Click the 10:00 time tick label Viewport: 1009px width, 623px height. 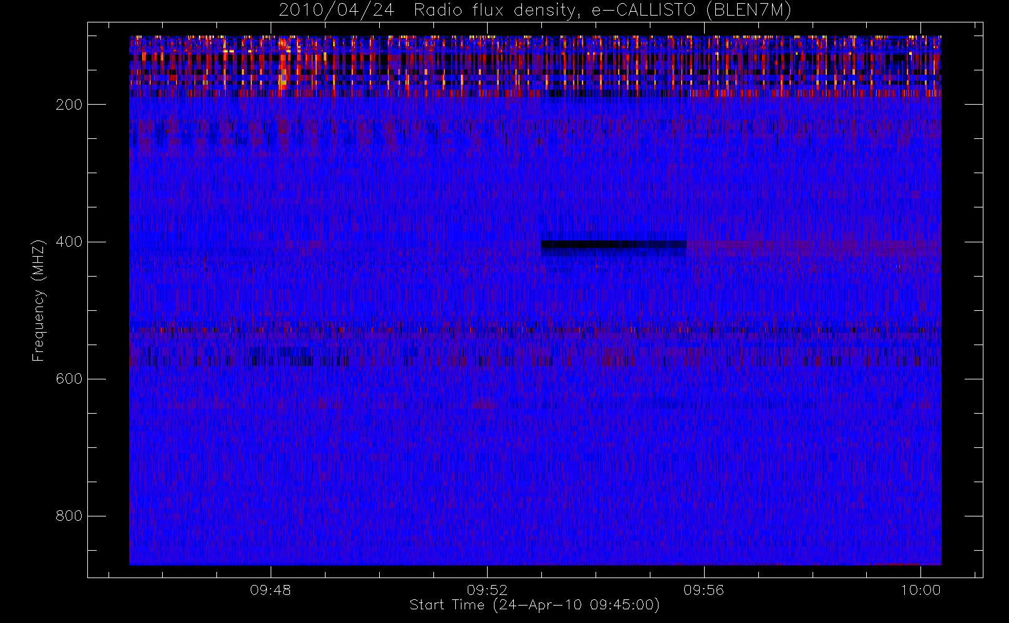[920, 590]
